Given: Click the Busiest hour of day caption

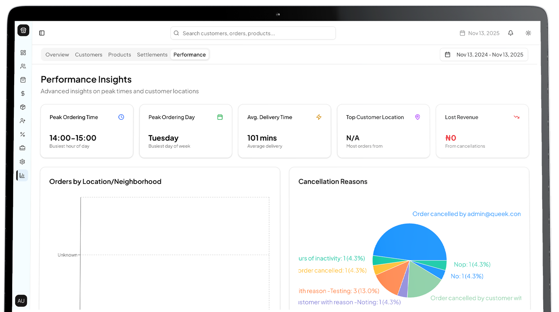Looking at the screenshot, I should [69, 146].
